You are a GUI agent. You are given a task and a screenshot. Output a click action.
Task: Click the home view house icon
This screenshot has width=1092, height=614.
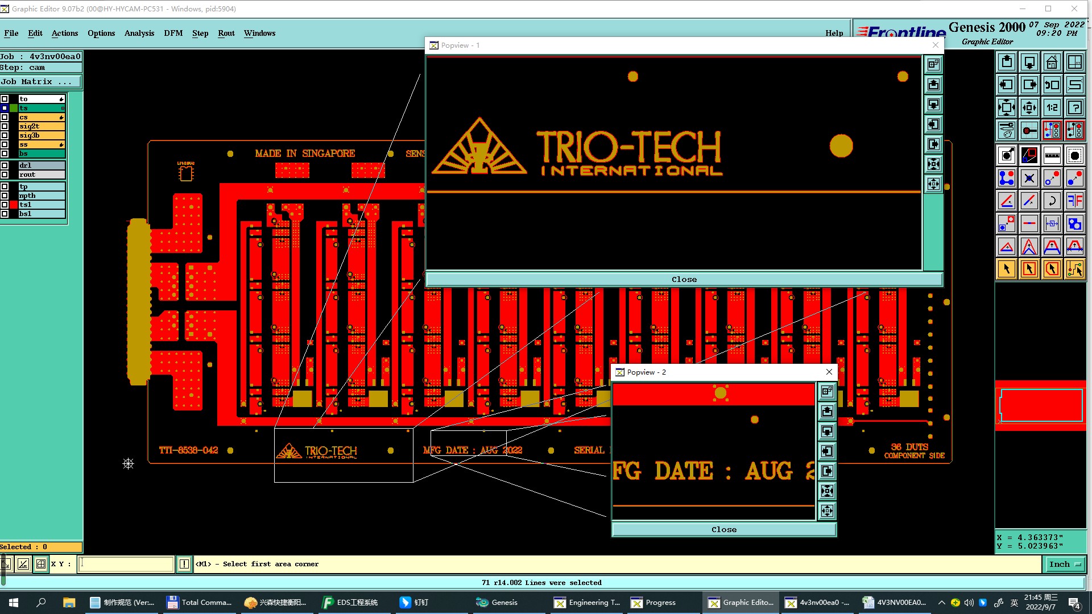tap(1052, 62)
